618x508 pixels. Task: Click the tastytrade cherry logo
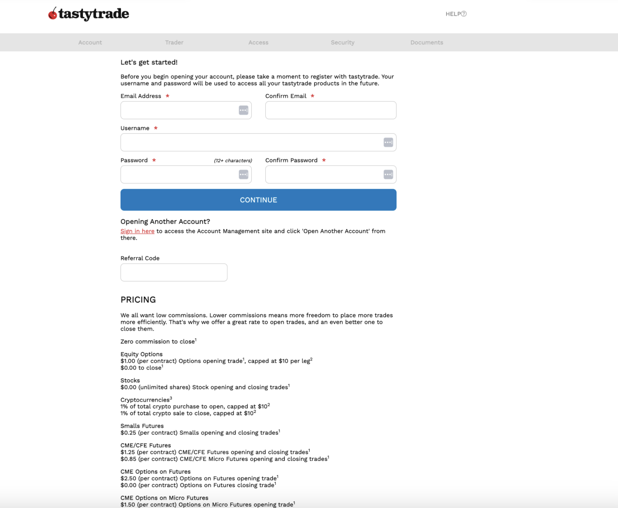(89, 14)
